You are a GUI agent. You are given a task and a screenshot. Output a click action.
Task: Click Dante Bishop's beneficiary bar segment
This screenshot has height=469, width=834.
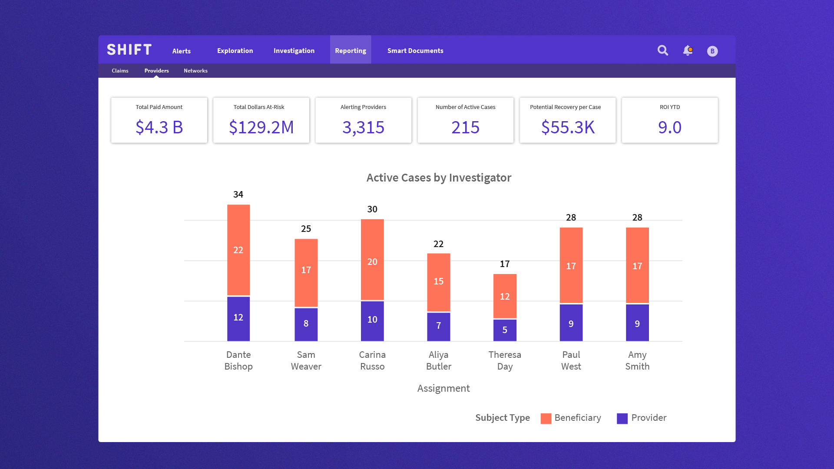(238, 250)
